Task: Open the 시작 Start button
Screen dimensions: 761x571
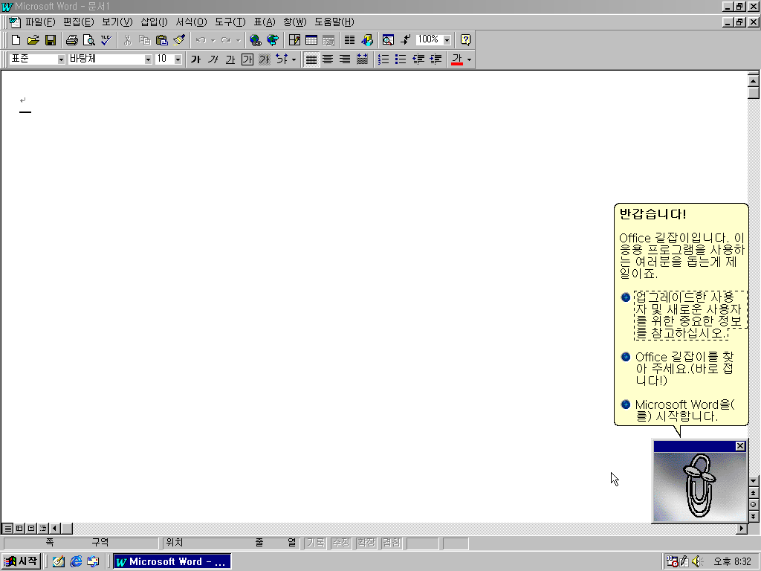Action: (x=20, y=561)
